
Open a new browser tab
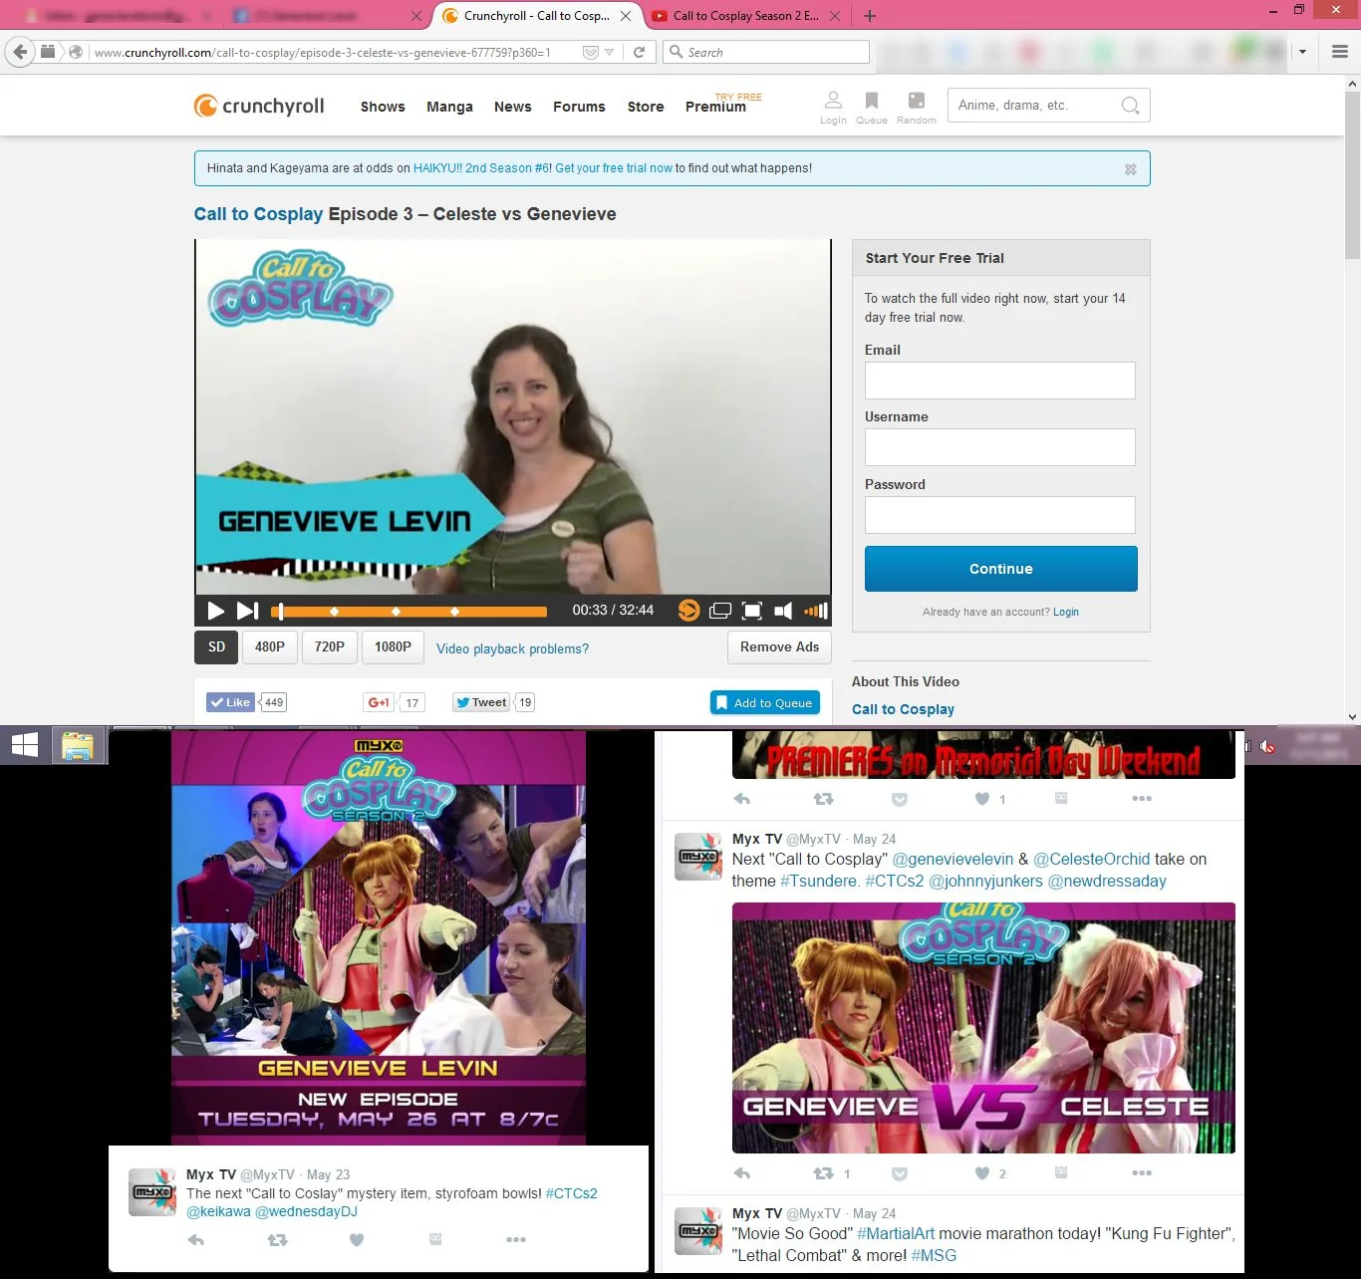pos(870,16)
